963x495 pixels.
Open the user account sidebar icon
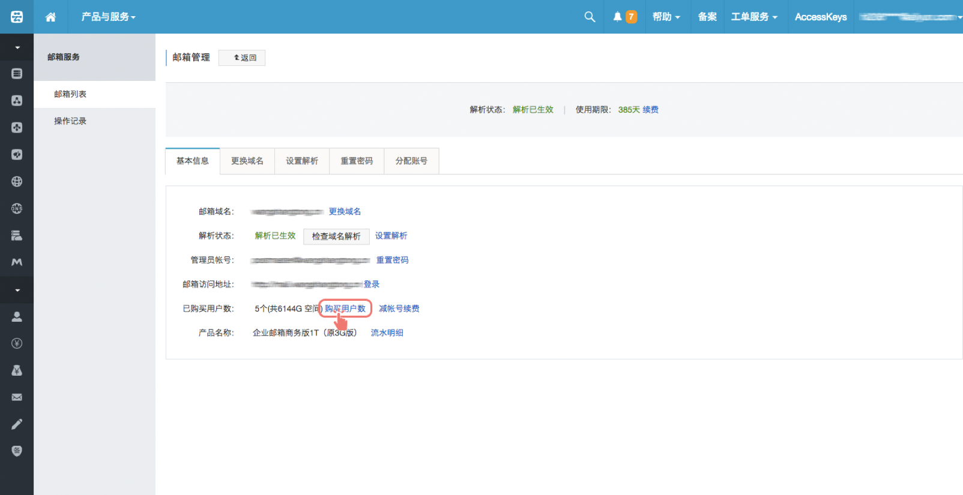[17, 316]
